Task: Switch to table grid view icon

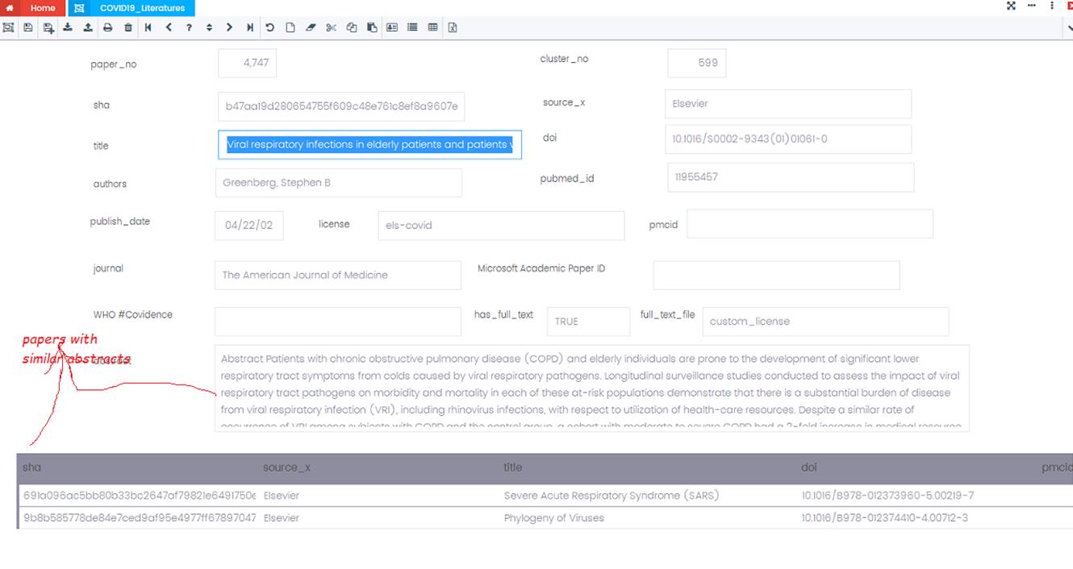Action: pos(432,27)
